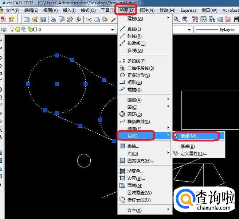Click the Plot Preview icon
239x219 pixels.
click(x=62, y=19)
